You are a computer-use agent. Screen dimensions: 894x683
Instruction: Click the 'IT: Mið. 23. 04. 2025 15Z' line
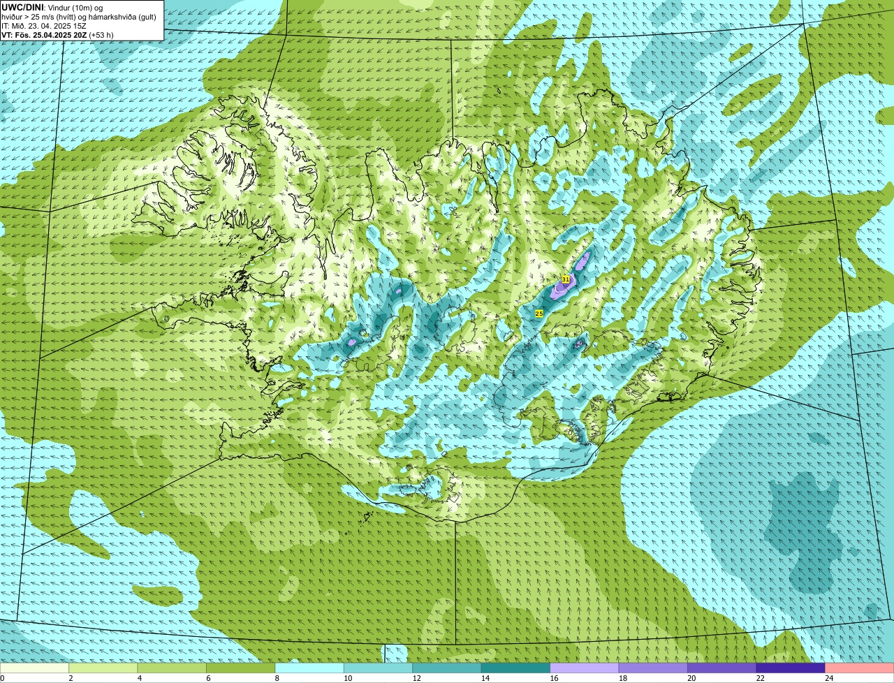tap(44, 25)
